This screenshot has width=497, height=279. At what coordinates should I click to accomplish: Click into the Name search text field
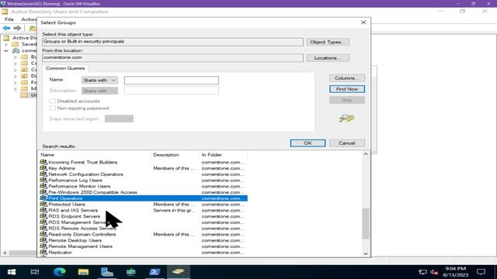point(172,81)
